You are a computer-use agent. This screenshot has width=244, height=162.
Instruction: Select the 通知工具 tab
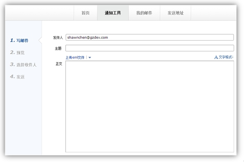click(x=113, y=13)
